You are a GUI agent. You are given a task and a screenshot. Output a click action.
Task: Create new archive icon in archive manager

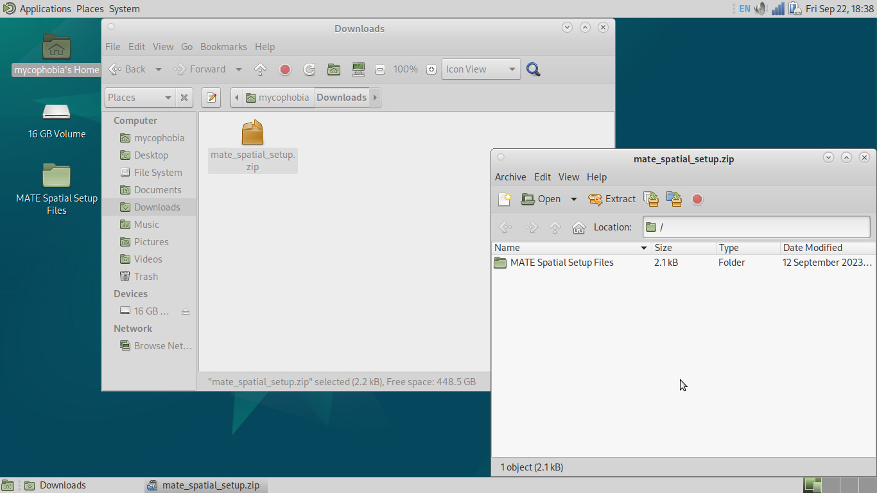point(505,199)
